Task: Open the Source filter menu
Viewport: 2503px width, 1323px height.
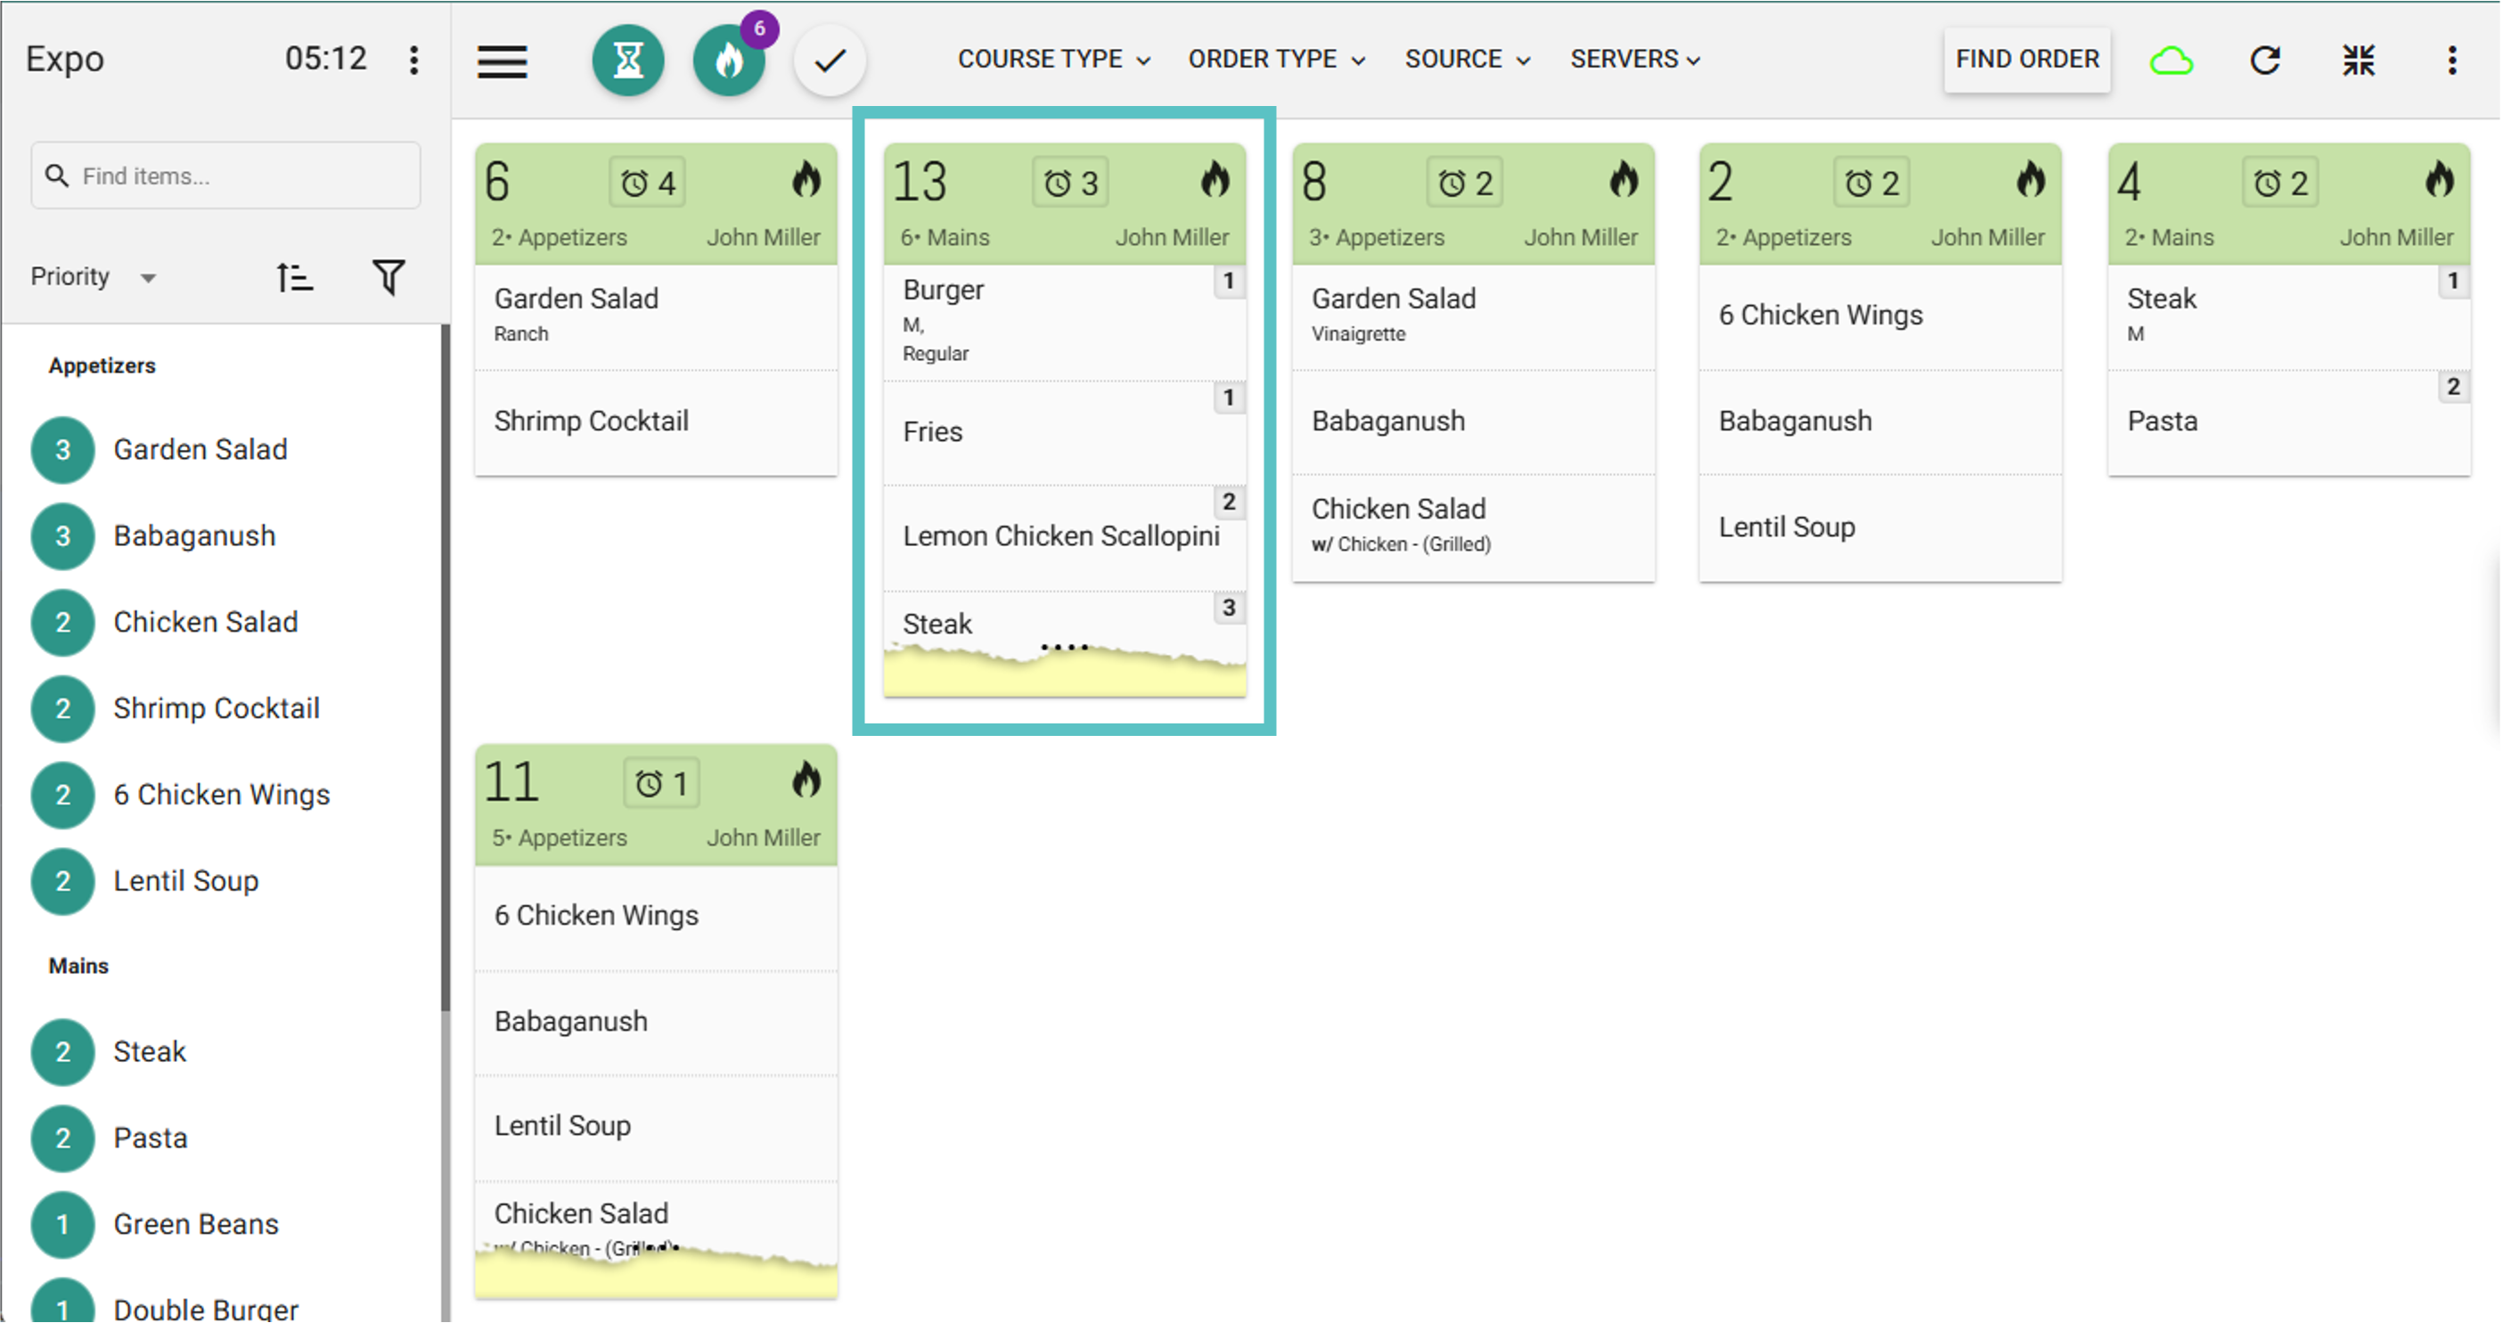Action: [x=1466, y=61]
